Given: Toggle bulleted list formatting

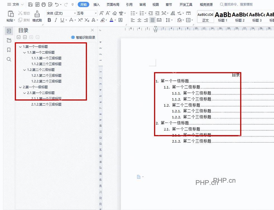Looking at the screenshot, I should 133,13.
